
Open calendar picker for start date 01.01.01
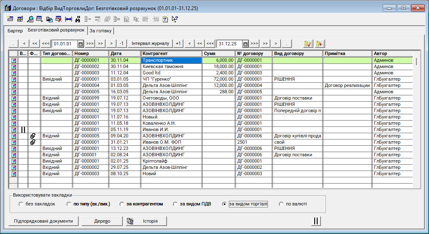80,43
